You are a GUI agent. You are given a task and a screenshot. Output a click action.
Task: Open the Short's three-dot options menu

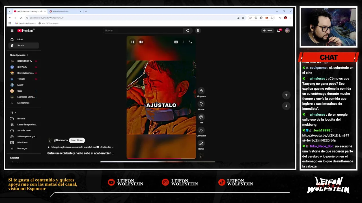[183, 42]
